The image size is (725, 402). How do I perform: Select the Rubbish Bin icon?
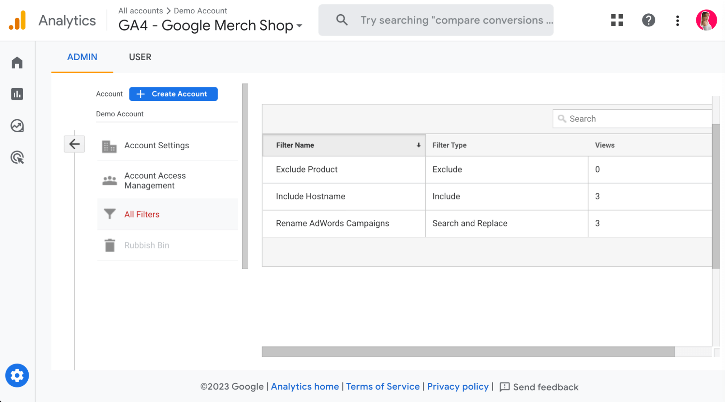110,245
